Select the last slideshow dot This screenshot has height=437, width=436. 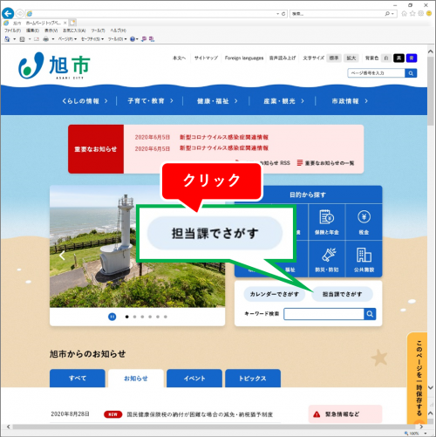point(166,317)
